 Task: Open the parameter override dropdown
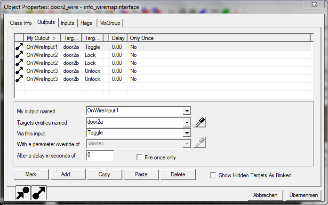click(187, 143)
